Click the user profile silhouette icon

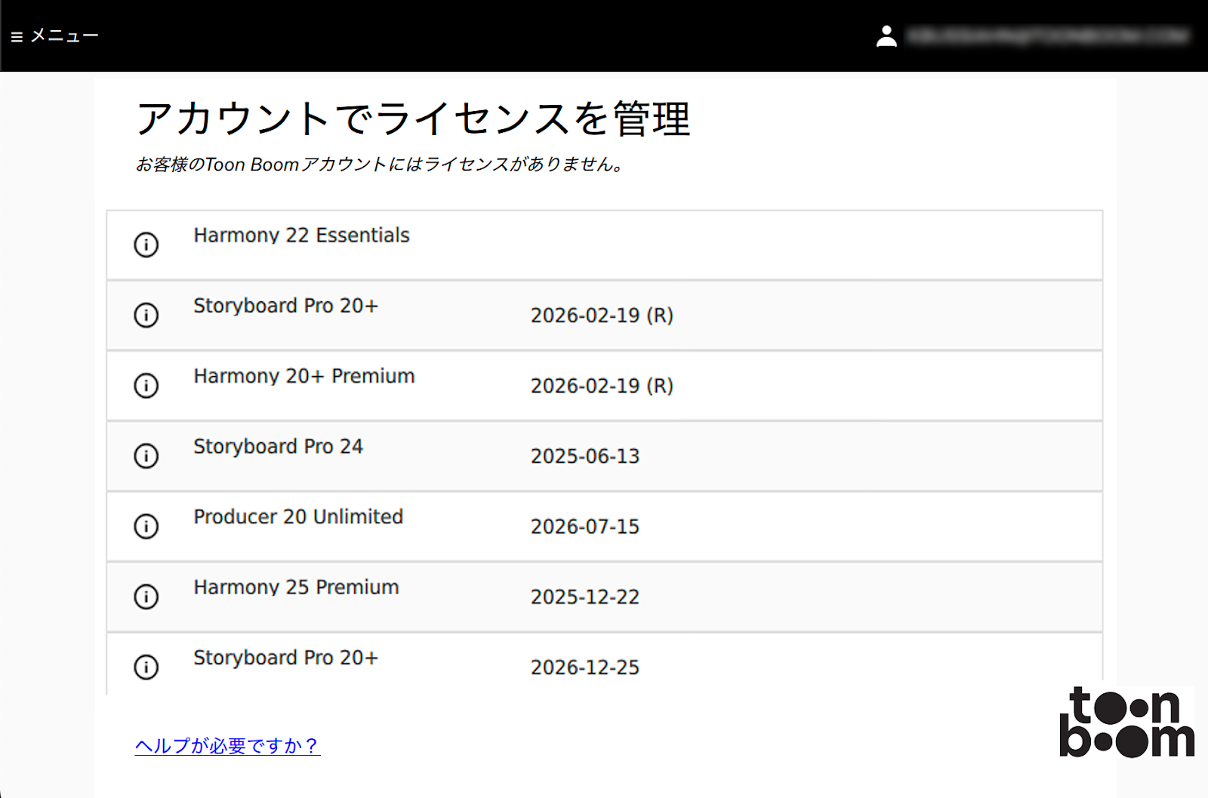[x=886, y=36]
